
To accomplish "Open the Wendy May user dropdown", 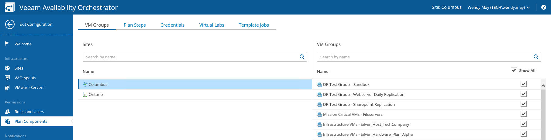I will pos(498,7).
